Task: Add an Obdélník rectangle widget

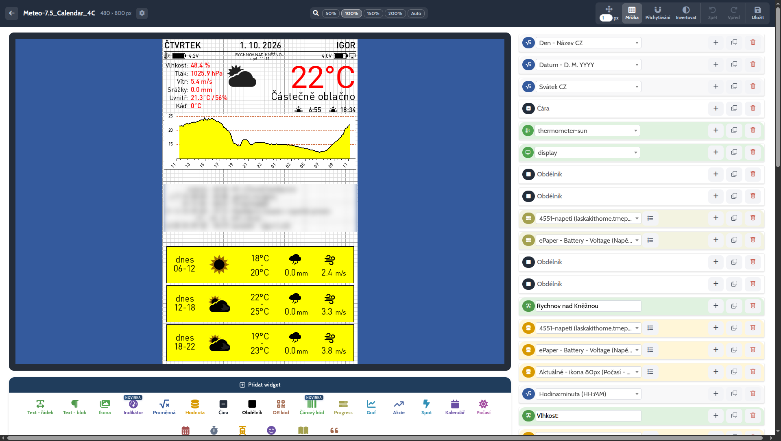Action: point(252,407)
